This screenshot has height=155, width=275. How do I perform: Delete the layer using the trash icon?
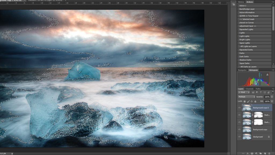[269, 153]
